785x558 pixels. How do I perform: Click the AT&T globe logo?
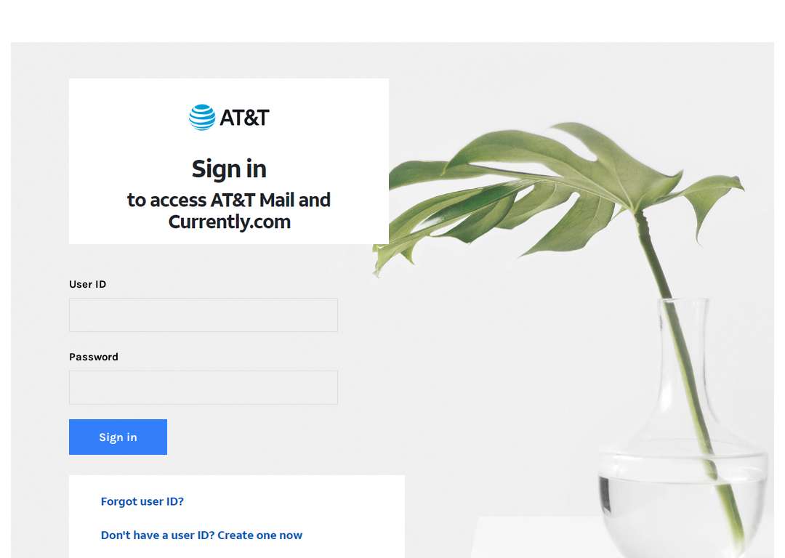[202, 117]
